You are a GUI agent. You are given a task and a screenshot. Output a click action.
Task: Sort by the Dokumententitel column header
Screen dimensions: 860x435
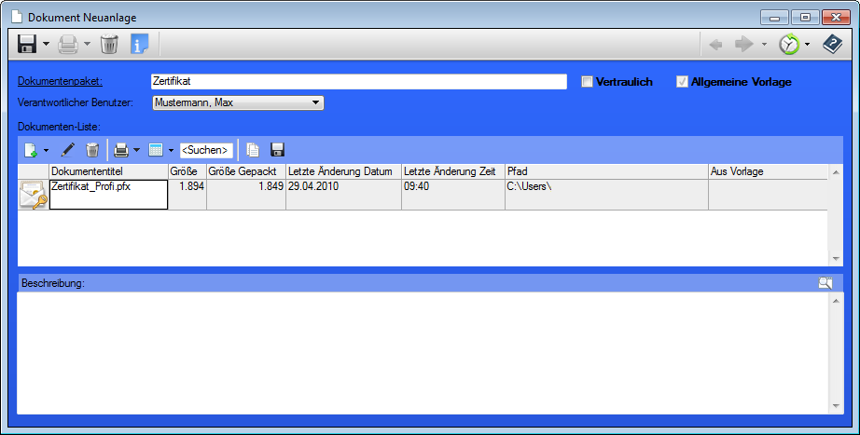[107, 171]
